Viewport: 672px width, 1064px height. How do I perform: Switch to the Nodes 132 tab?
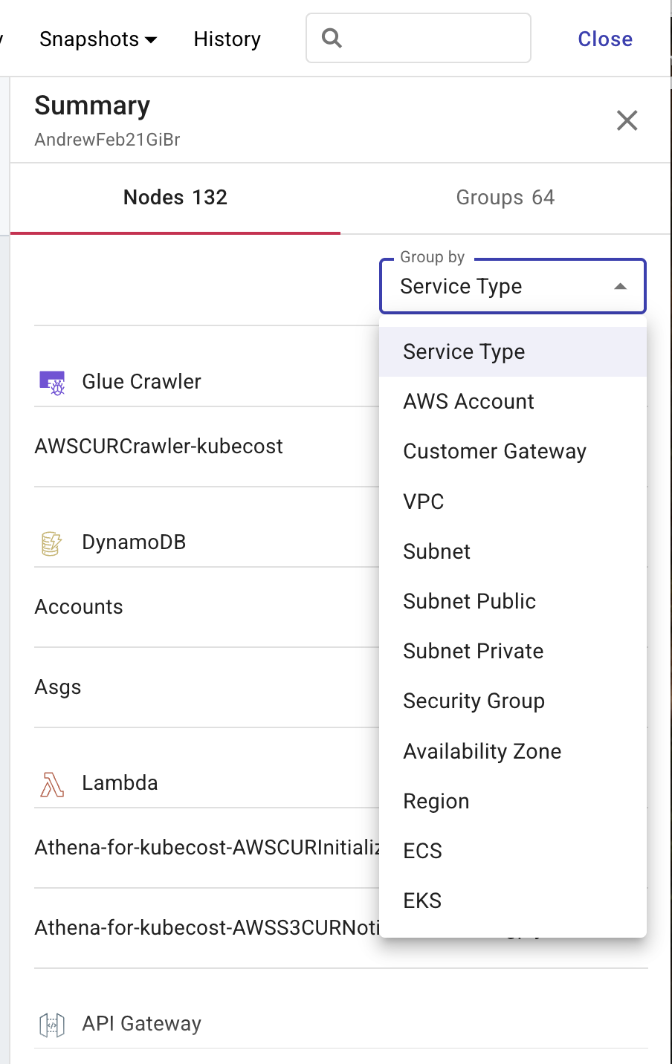pos(175,198)
